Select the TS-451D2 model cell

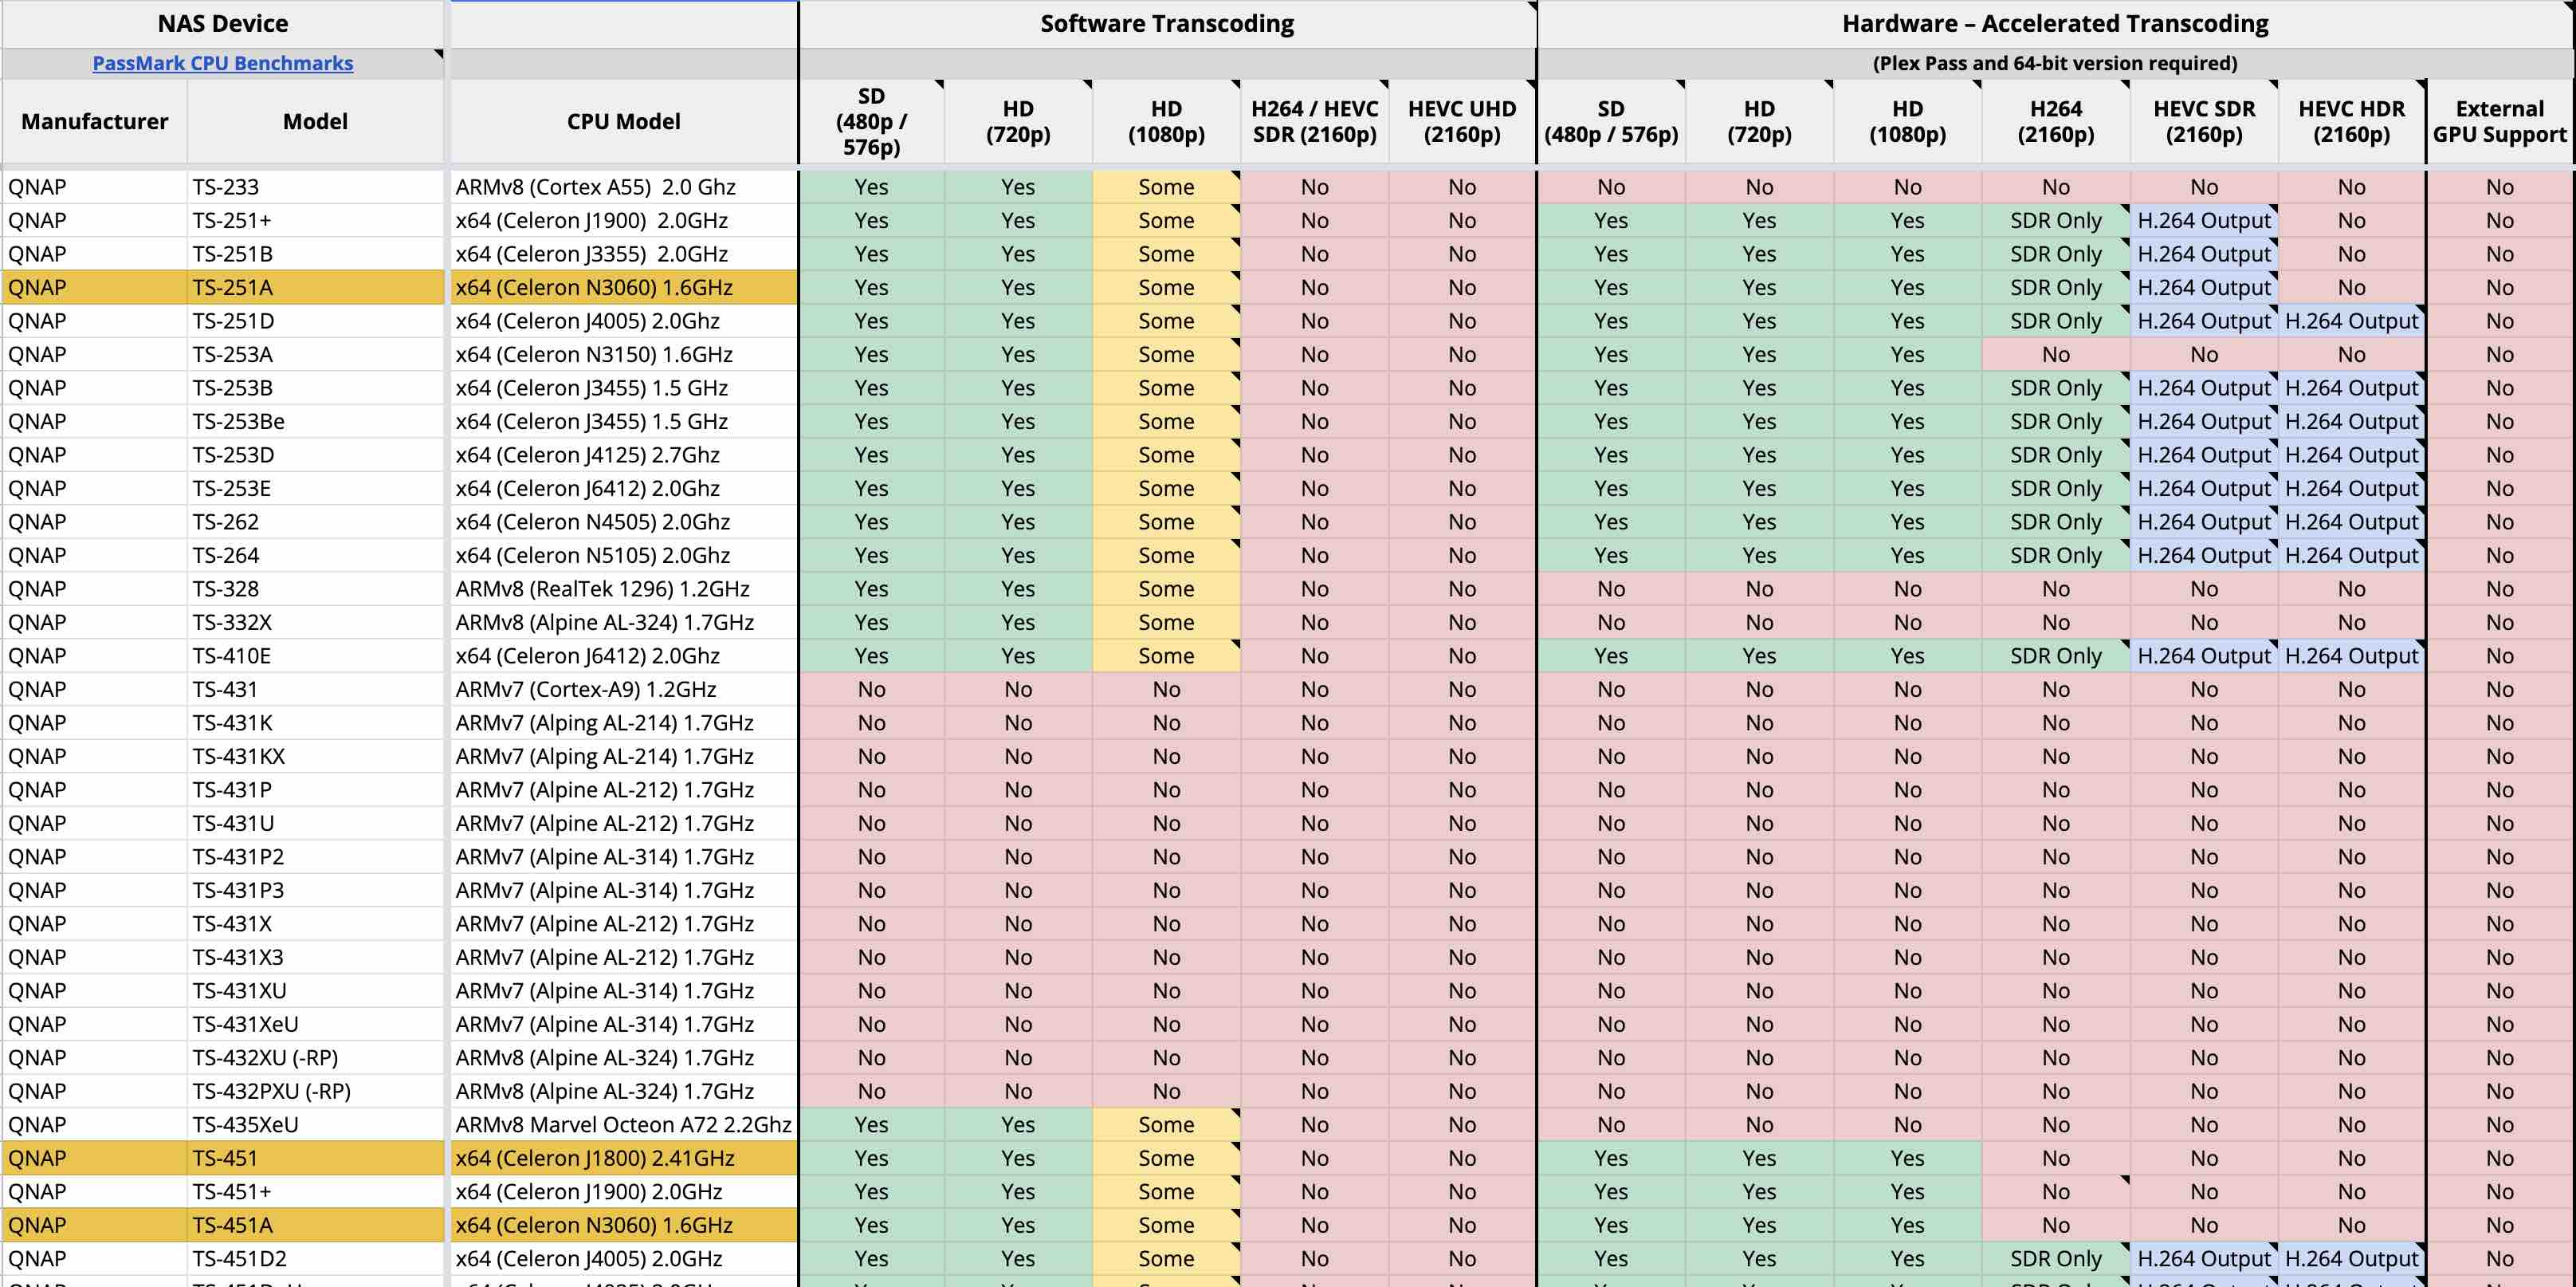314,1258
